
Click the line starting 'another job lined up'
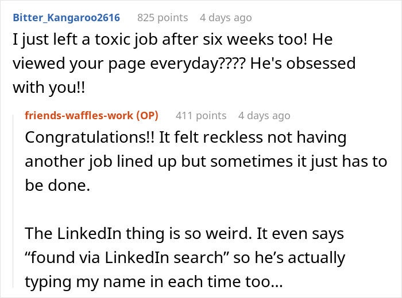pyautogui.click(x=206, y=162)
